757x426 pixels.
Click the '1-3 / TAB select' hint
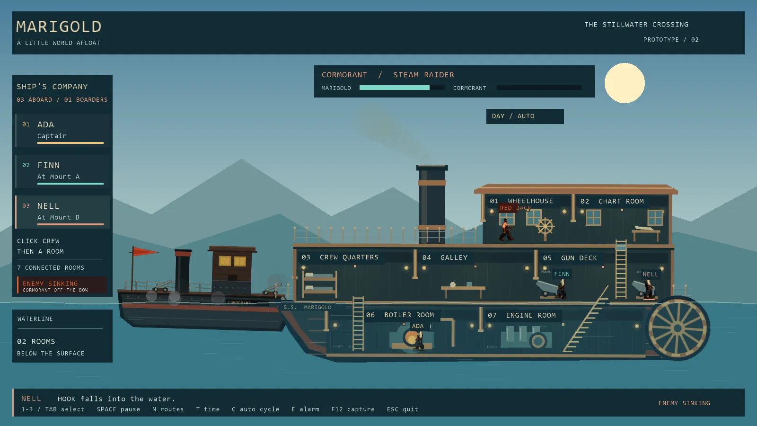click(x=53, y=409)
